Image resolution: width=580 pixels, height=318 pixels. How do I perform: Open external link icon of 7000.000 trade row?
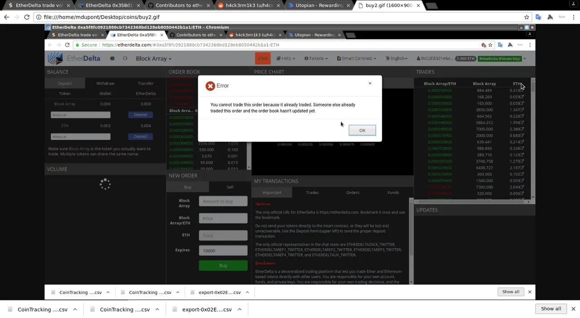tap(522, 129)
